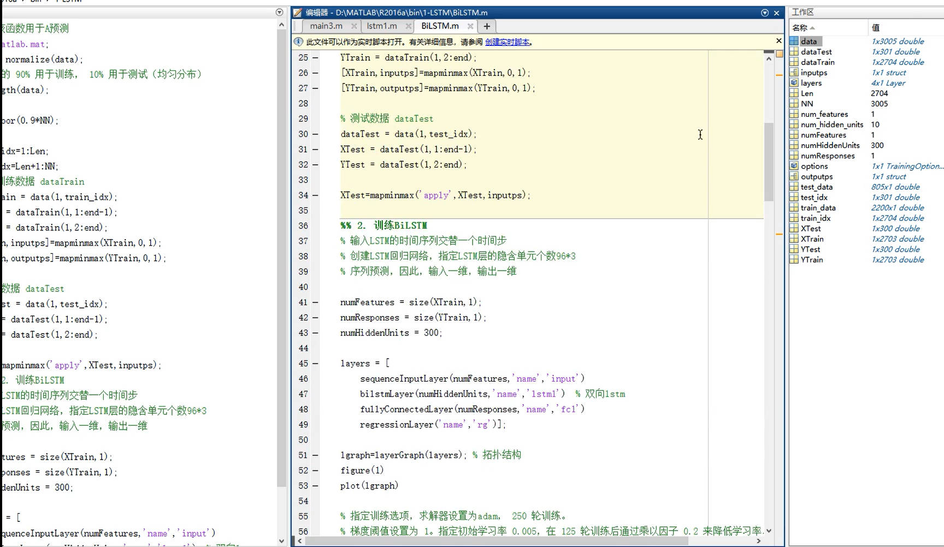The width and height of the screenshot is (944, 547).
Task: Toggle breakpoint dash on line 34
Action: (x=316, y=195)
